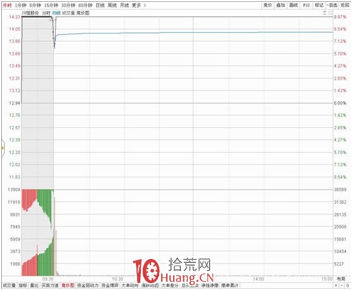This screenshot has height=290, width=352.
Task: Toggle the 成交量 legend in chart header
Action: 68,13
